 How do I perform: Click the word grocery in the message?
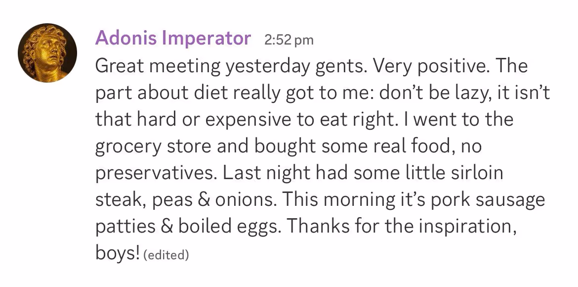pyautogui.click(x=128, y=147)
